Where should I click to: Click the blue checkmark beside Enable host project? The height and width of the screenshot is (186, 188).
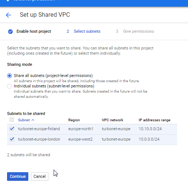coord(10,32)
